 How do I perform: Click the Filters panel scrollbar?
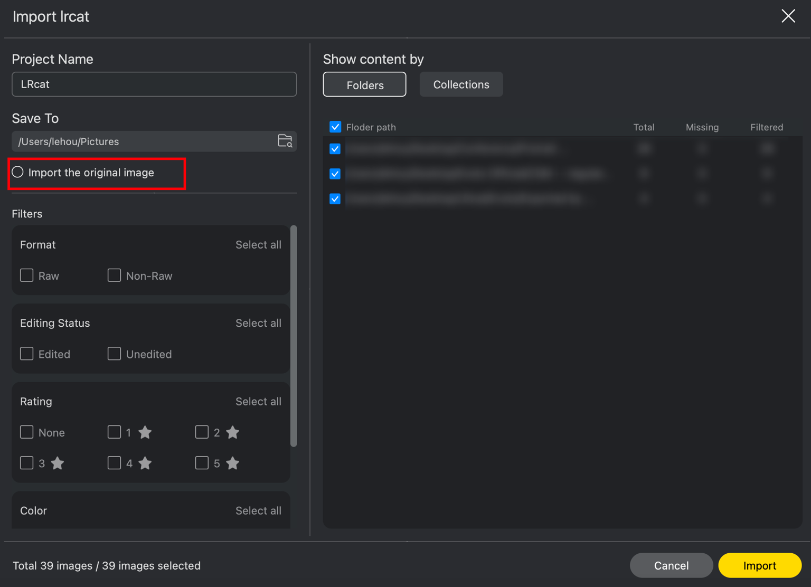(x=294, y=336)
